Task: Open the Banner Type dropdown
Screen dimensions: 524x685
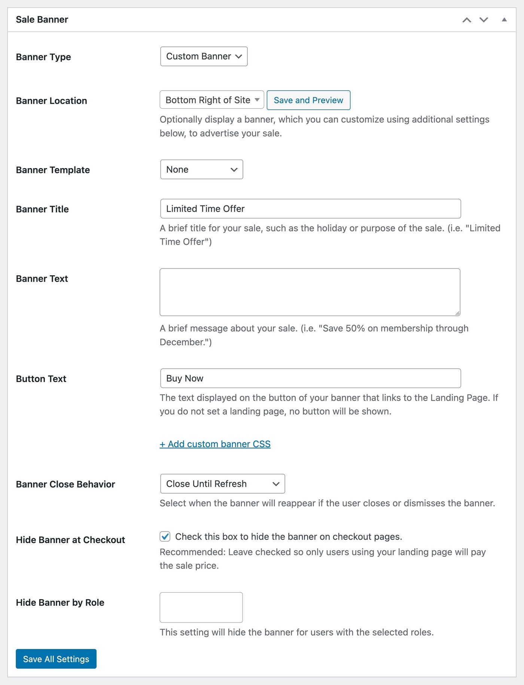Action: click(204, 57)
